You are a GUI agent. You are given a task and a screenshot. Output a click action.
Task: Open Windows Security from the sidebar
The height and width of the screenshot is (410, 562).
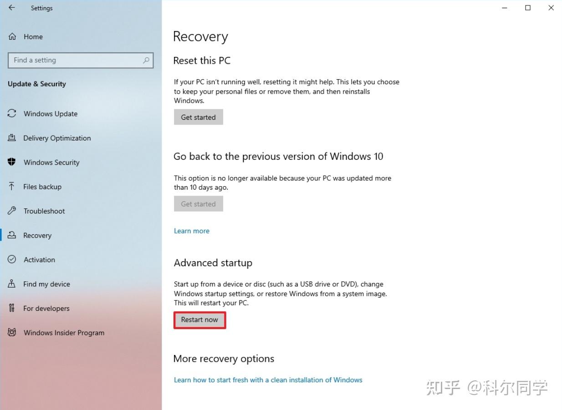coord(12,162)
